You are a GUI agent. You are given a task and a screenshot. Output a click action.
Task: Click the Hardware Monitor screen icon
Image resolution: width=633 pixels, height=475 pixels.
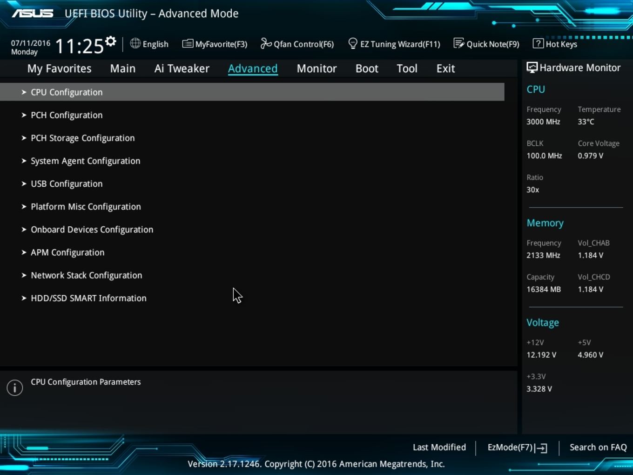coord(532,68)
